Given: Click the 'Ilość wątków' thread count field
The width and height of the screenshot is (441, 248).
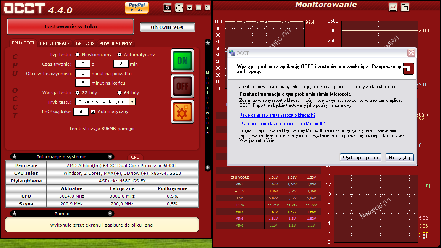Looking at the screenshot, I should [81, 112].
